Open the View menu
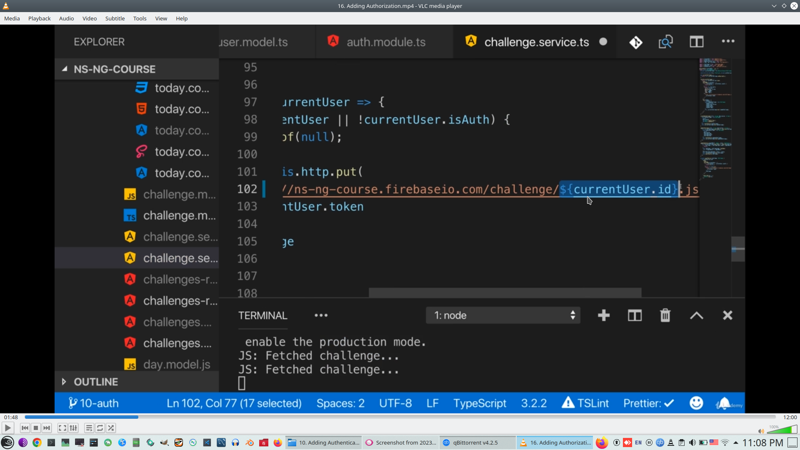Screen dimensions: 800x450 click(161, 18)
